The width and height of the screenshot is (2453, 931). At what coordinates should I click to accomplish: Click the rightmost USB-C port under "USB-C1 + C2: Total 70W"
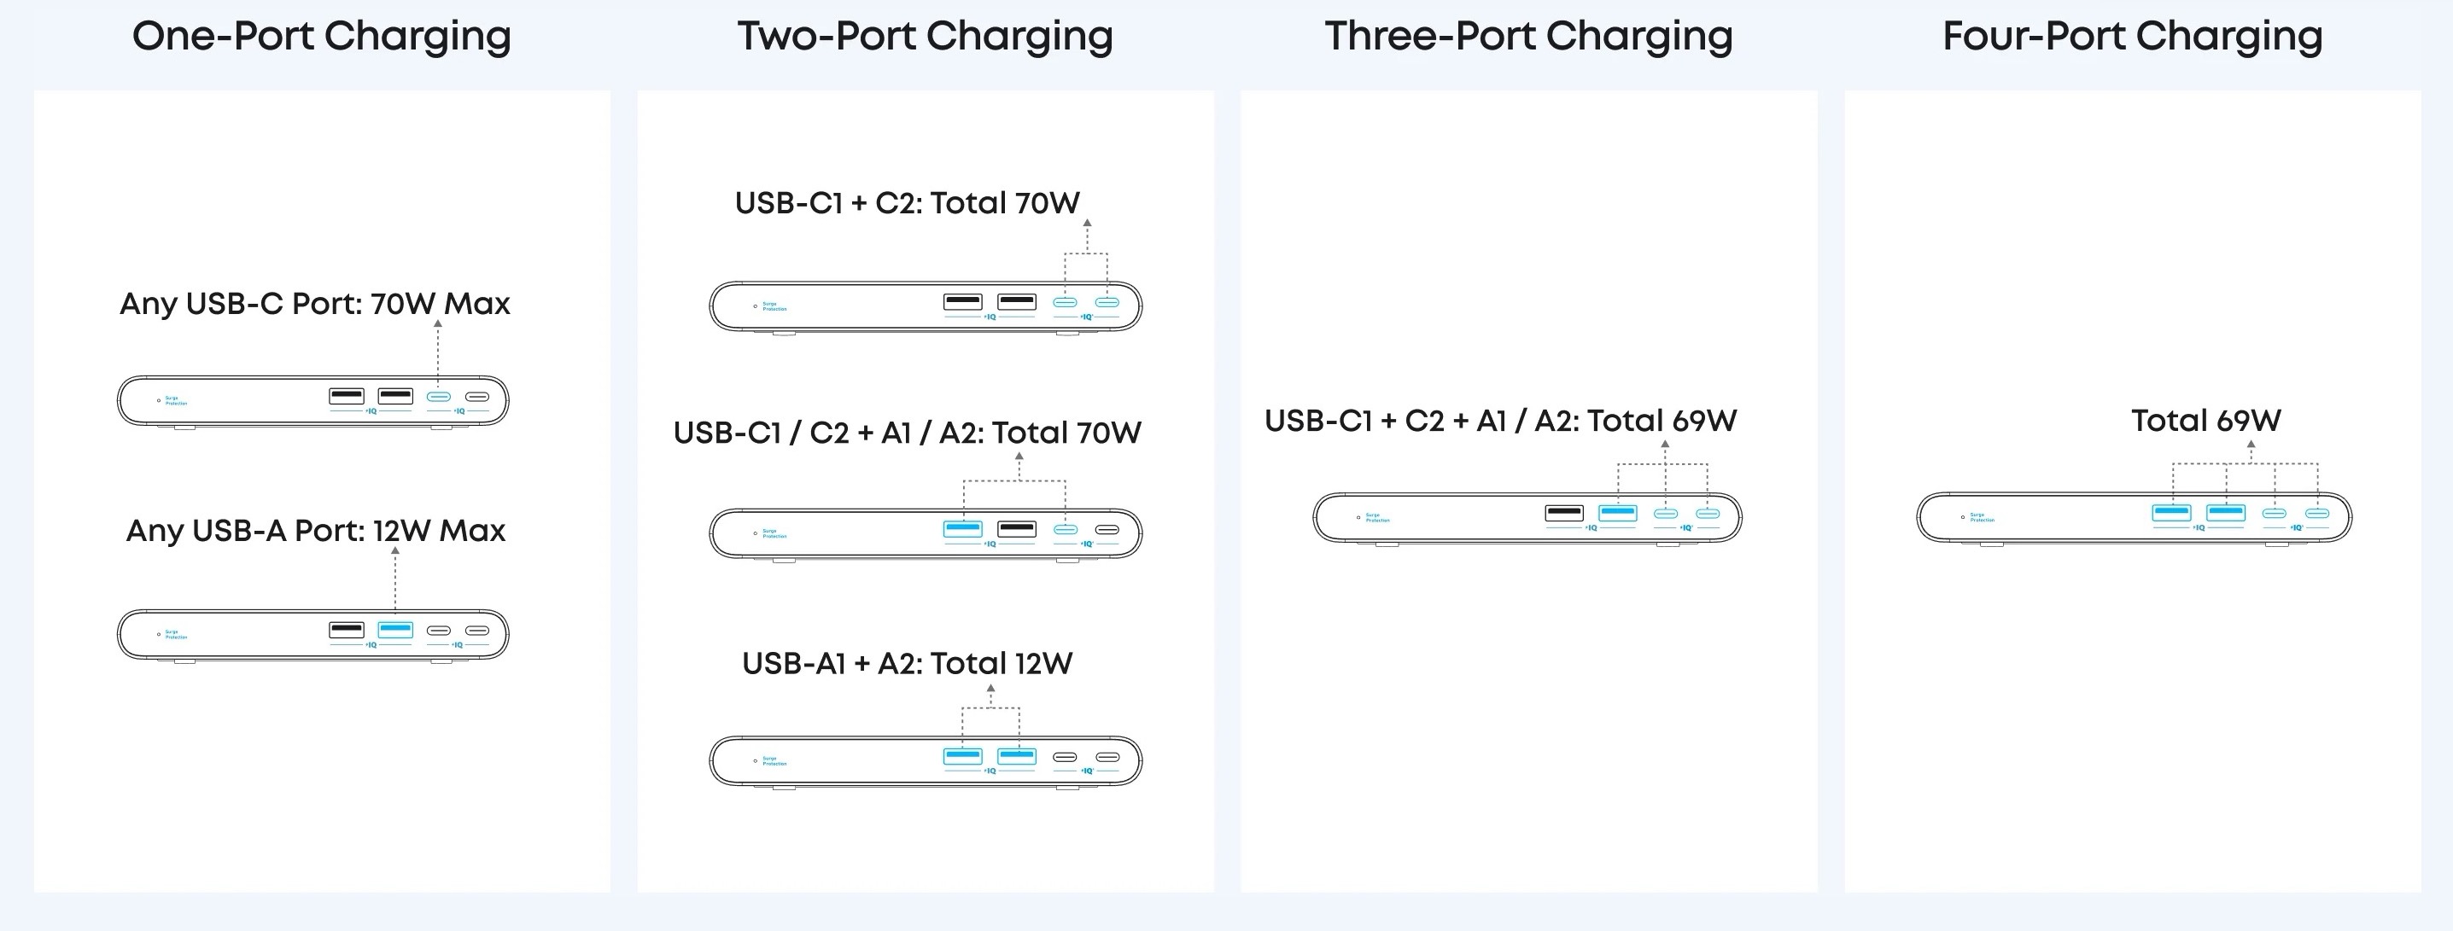[x=1107, y=302]
